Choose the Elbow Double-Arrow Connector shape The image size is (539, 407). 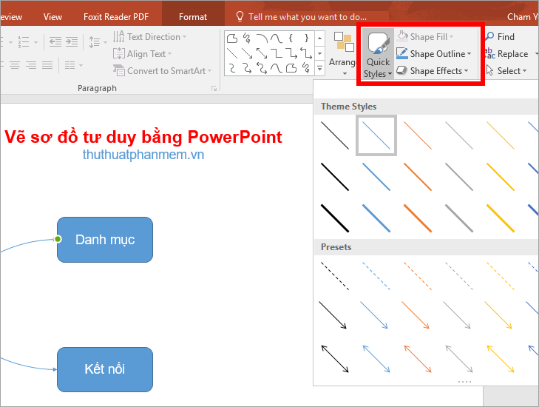(306, 53)
